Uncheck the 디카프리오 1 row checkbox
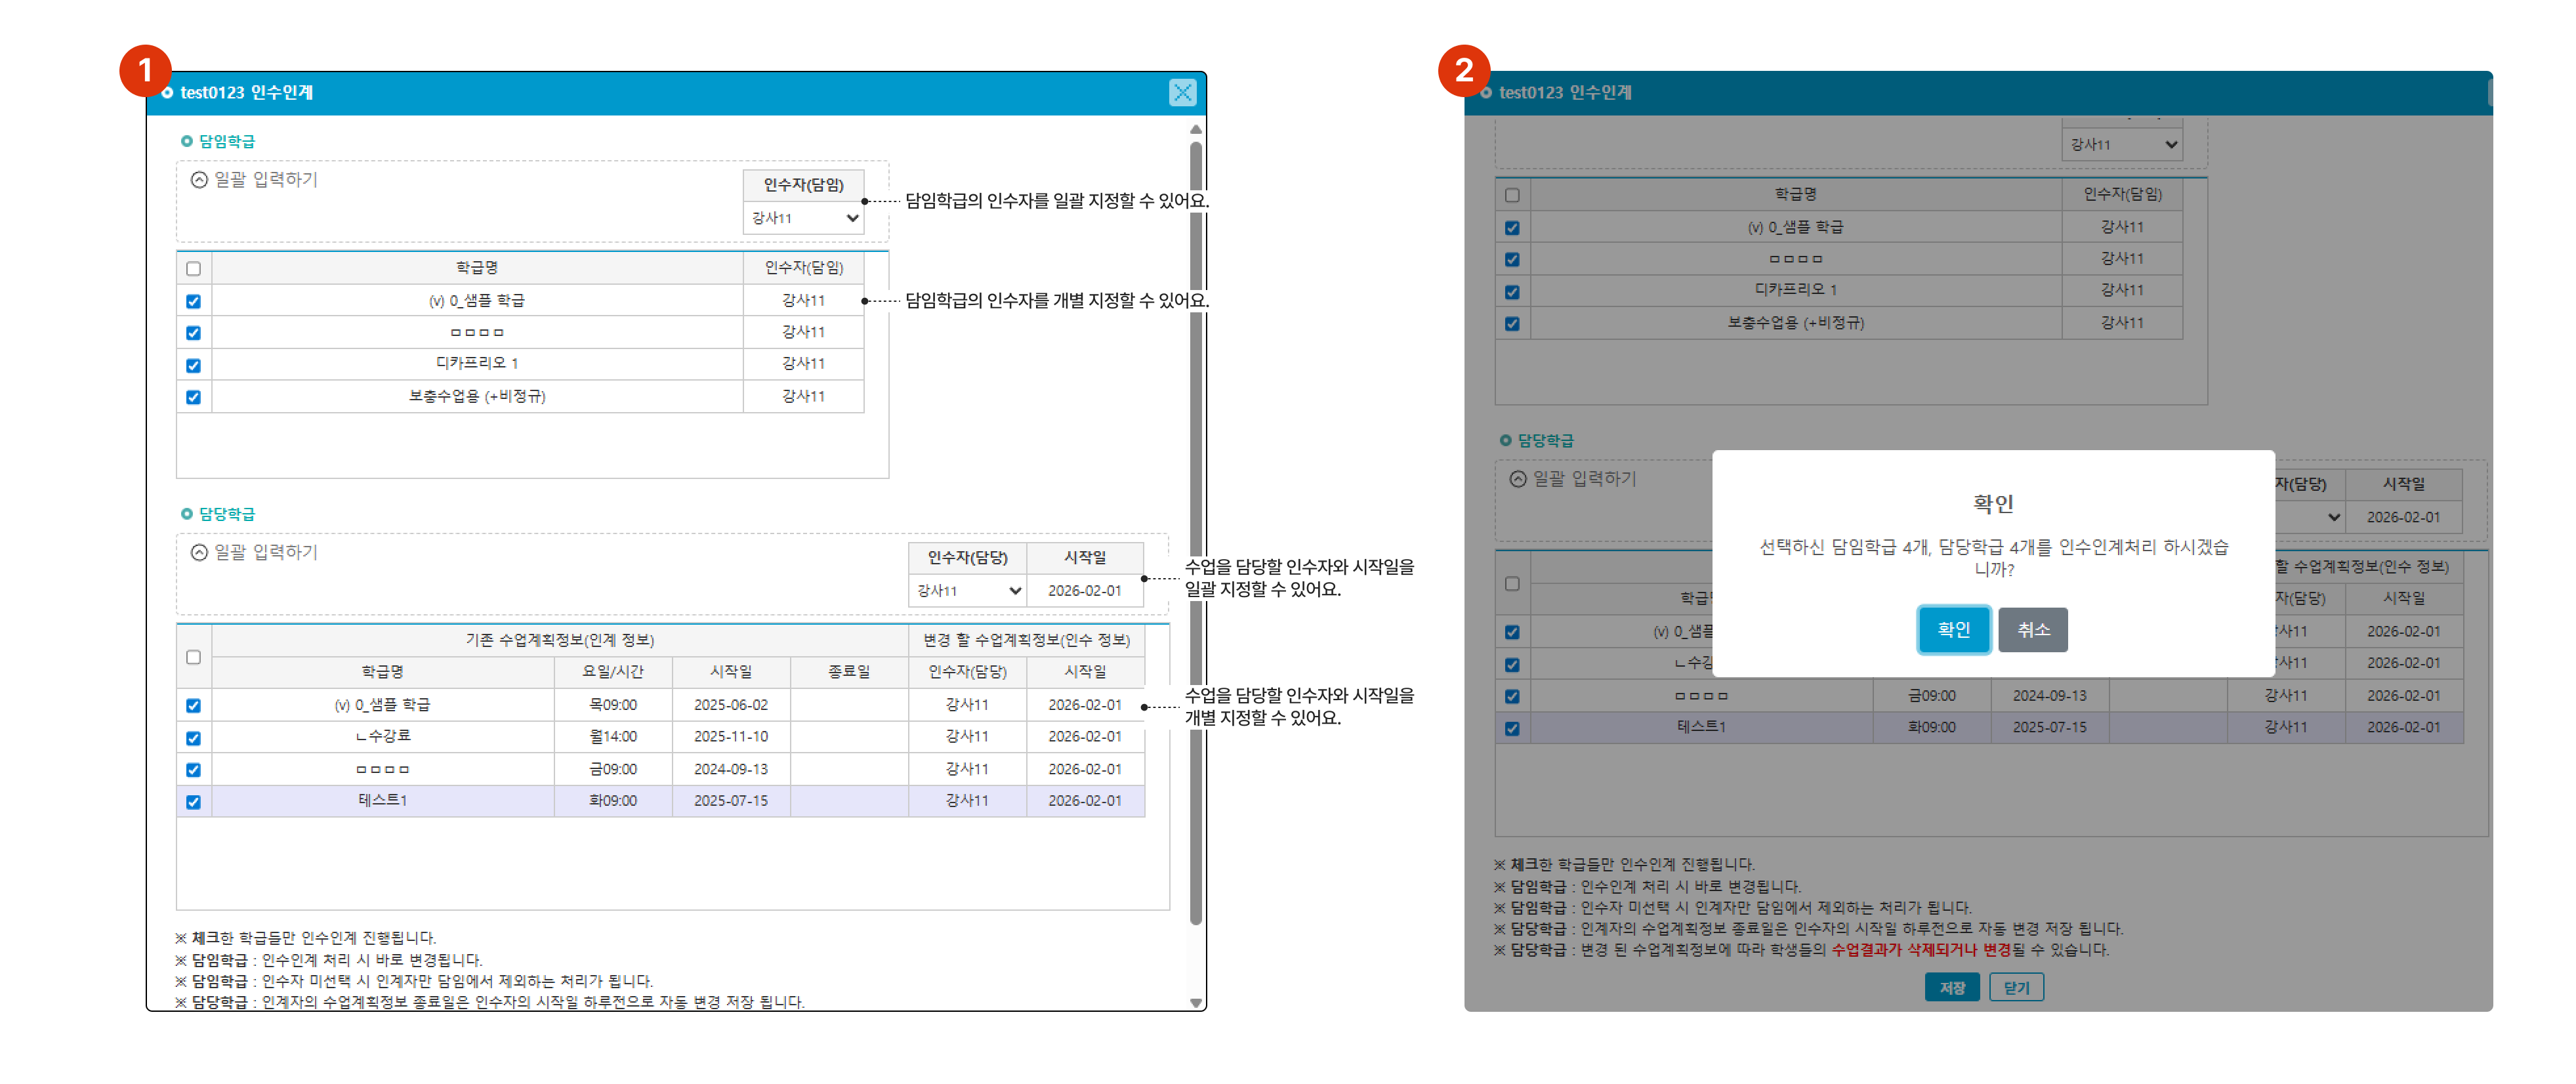Screen dimensions: 2576x1084 pyautogui.click(x=194, y=365)
